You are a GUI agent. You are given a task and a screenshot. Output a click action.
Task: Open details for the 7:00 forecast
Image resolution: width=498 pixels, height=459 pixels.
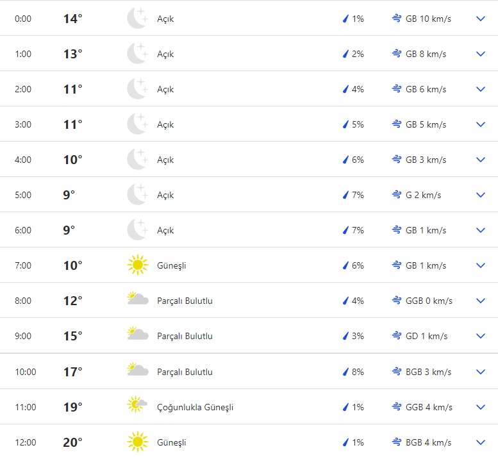[481, 265]
